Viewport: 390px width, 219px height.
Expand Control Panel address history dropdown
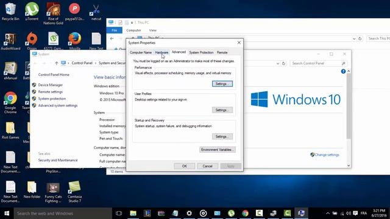[278, 63]
